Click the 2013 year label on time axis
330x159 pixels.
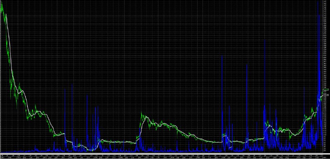pyautogui.click(x=45, y=157)
